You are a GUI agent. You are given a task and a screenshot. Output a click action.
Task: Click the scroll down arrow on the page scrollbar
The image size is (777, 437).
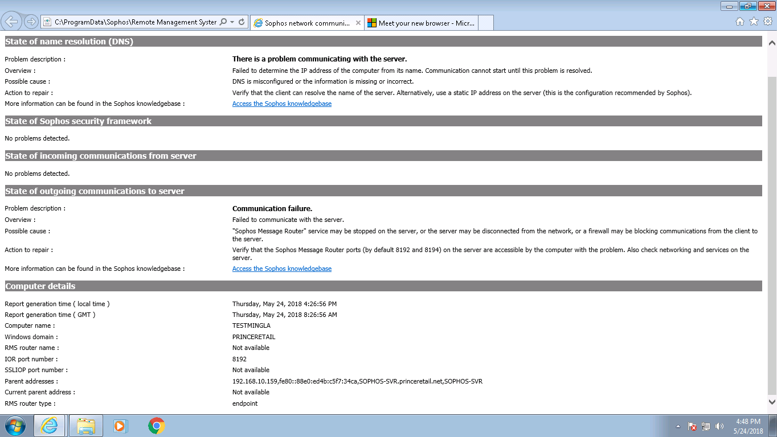click(772, 402)
